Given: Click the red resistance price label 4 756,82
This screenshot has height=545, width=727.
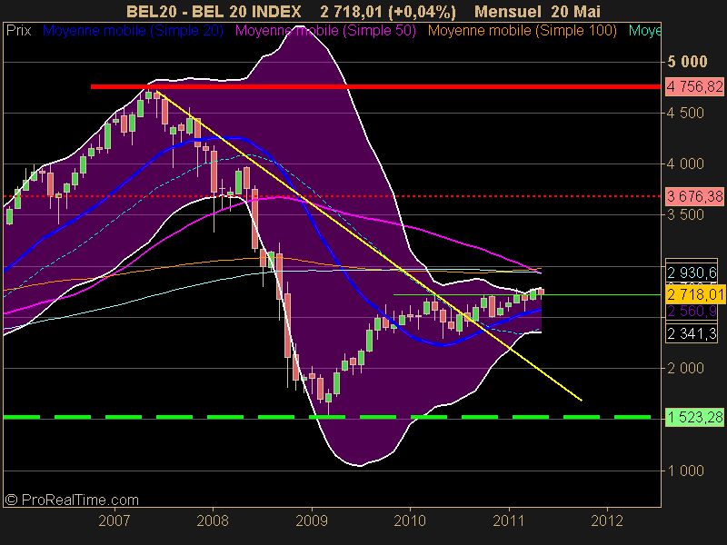Looking at the screenshot, I should click(x=694, y=86).
